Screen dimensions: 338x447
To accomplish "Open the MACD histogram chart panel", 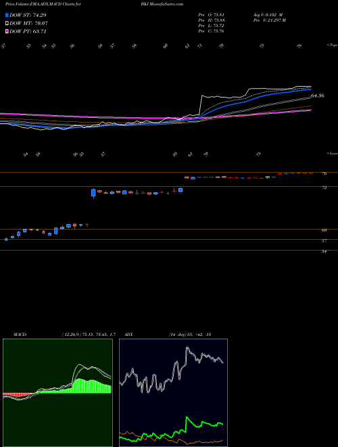I will tap(57, 393).
